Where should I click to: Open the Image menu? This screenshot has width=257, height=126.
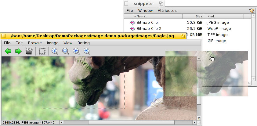pyautogui.click(x=52, y=43)
